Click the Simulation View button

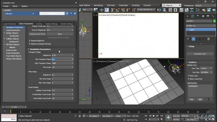coord(200,54)
